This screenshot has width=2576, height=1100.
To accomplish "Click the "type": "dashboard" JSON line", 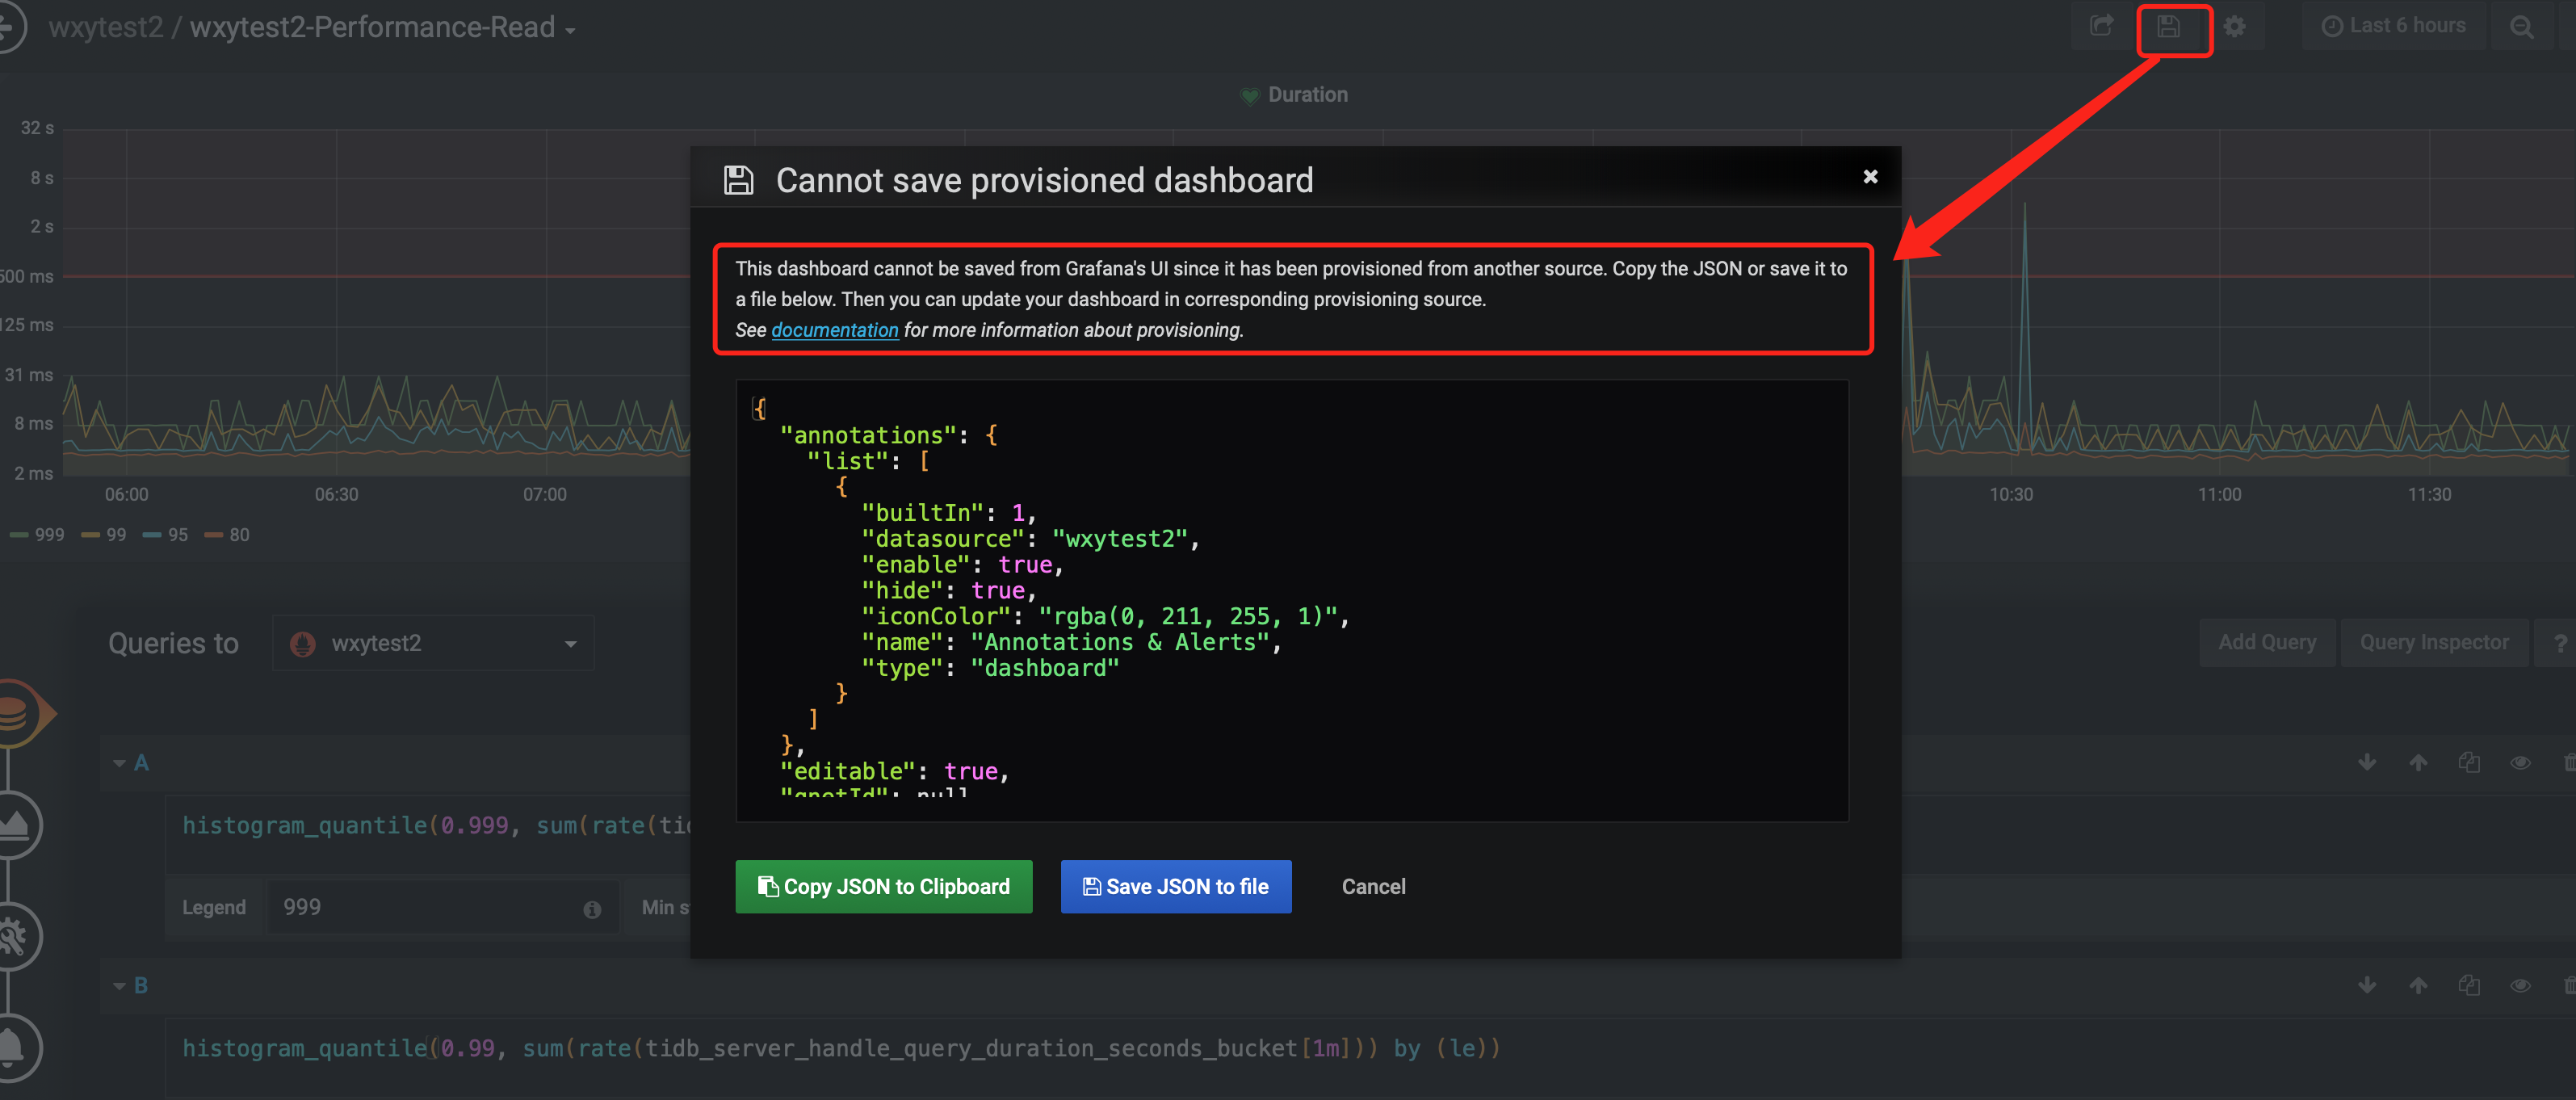I will [x=990, y=668].
